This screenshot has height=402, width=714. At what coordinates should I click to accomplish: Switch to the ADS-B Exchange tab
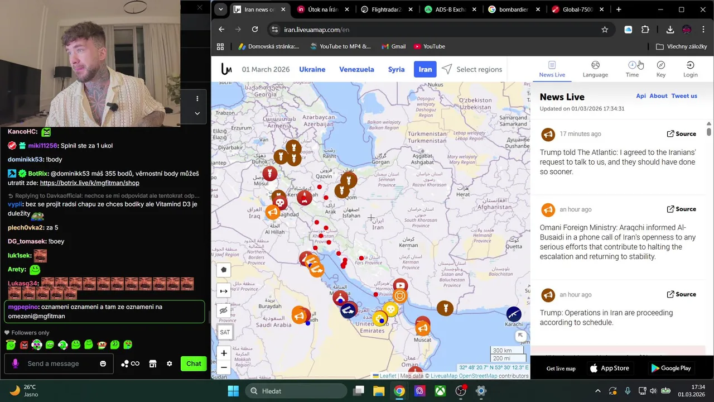click(x=451, y=9)
